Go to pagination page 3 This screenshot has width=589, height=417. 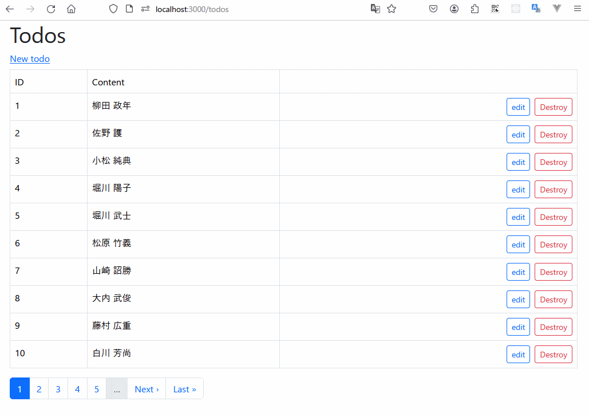tap(58, 389)
